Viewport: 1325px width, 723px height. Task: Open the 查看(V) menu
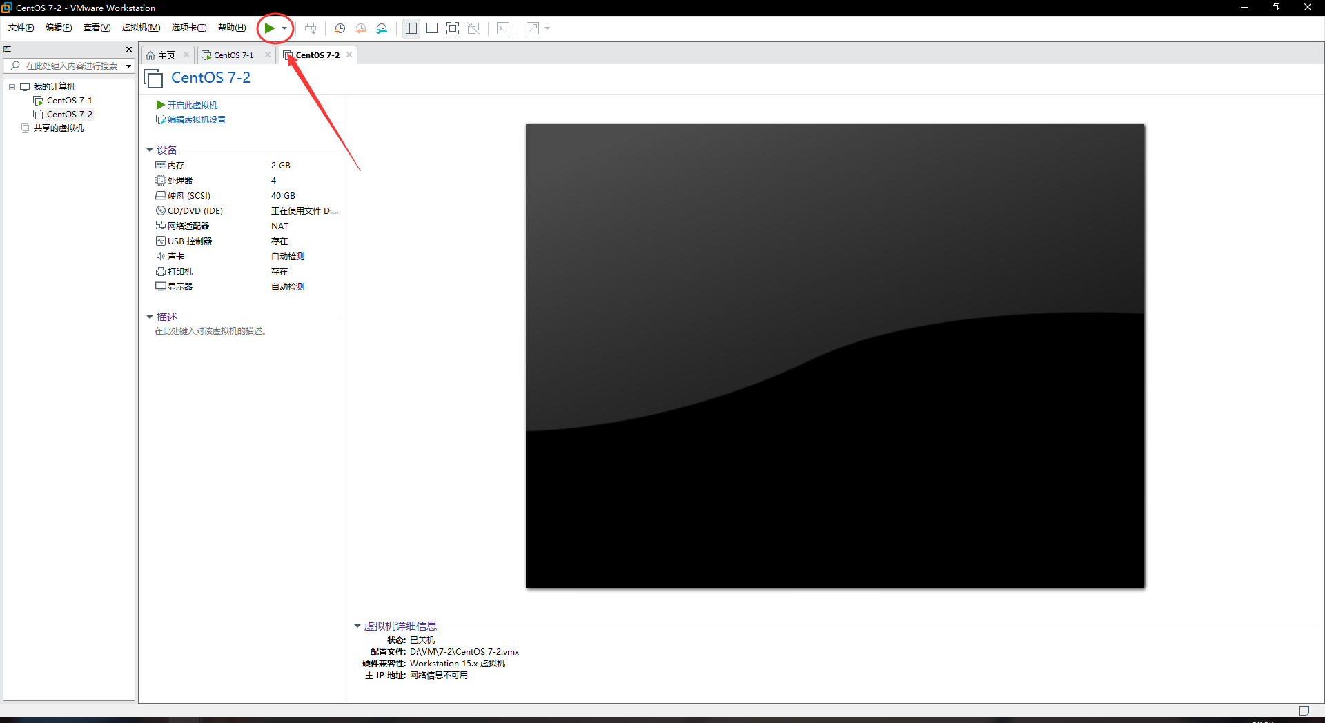click(97, 28)
